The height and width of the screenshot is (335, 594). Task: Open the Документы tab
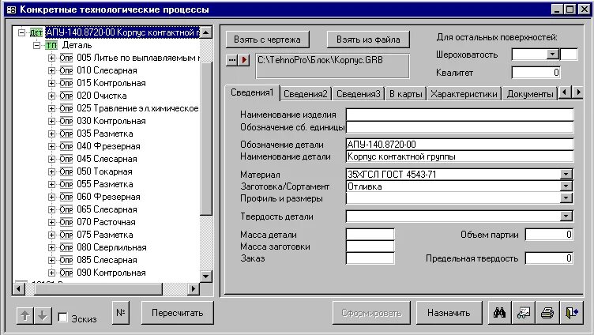(530, 94)
